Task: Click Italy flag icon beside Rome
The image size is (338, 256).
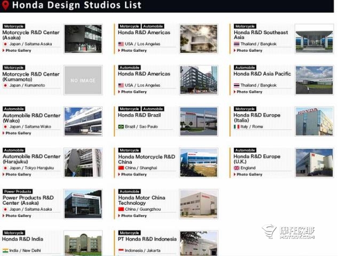Action: tap(237, 126)
